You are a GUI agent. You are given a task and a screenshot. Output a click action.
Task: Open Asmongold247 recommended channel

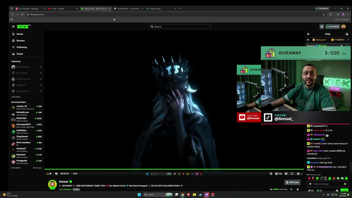point(27,125)
